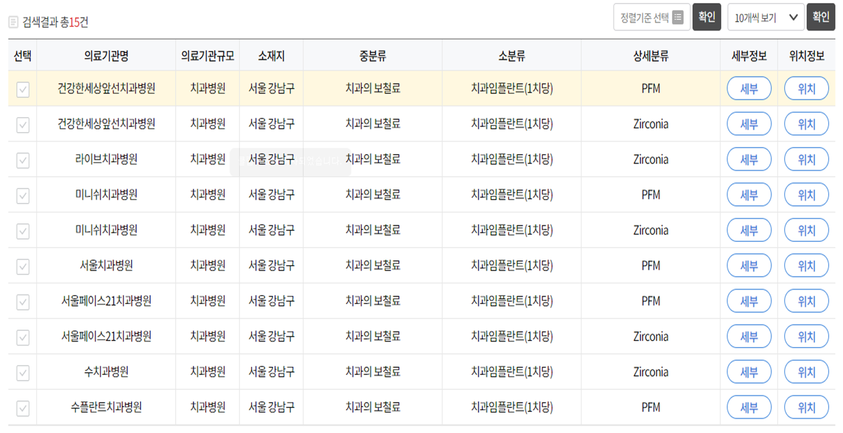Click PFM cell in 수플란트치과병원 row
Viewport: 843px width, 433px height.
(x=651, y=407)
